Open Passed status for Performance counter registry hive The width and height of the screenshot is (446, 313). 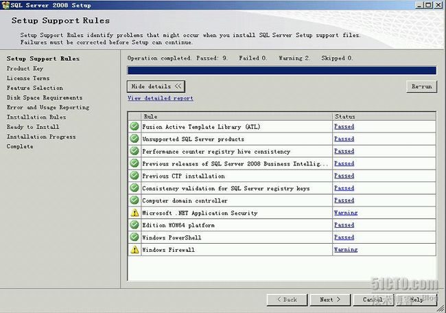(x=344, y=151)
